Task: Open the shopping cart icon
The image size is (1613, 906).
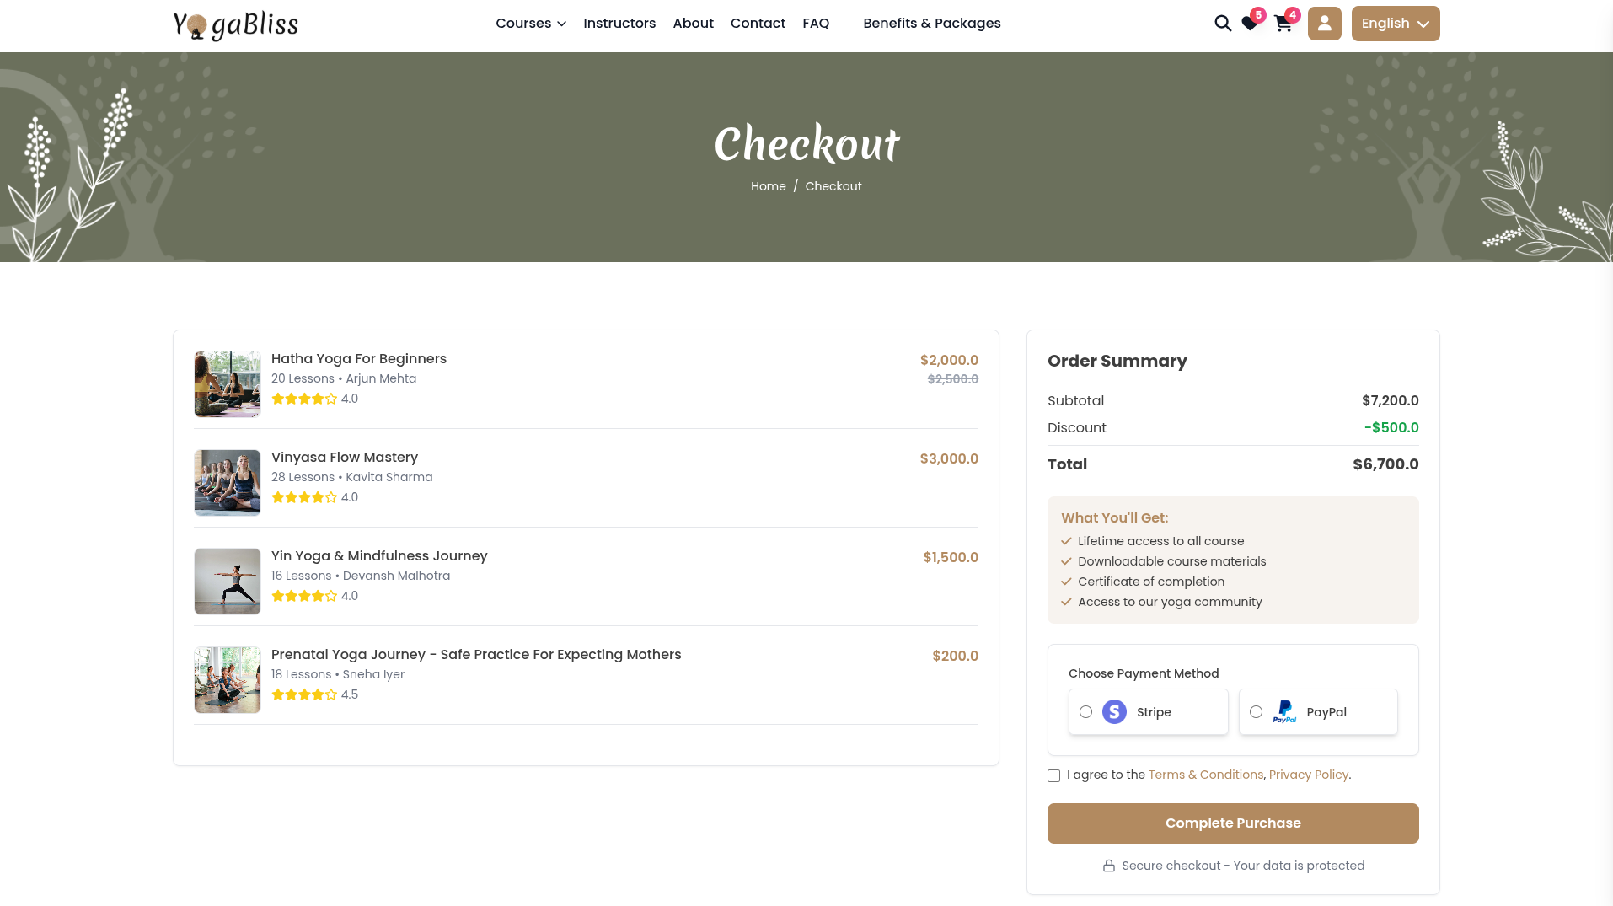Action: pos(1283,24)
